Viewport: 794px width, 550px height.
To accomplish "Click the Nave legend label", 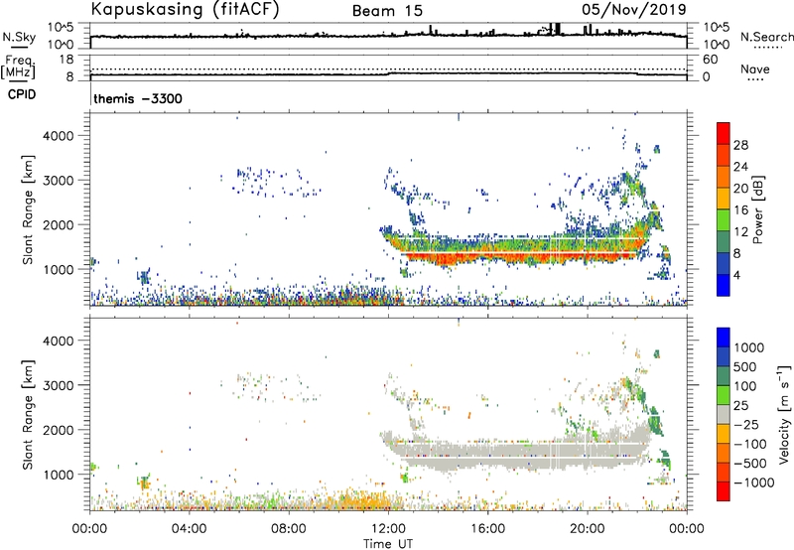I will click(755, 69).
